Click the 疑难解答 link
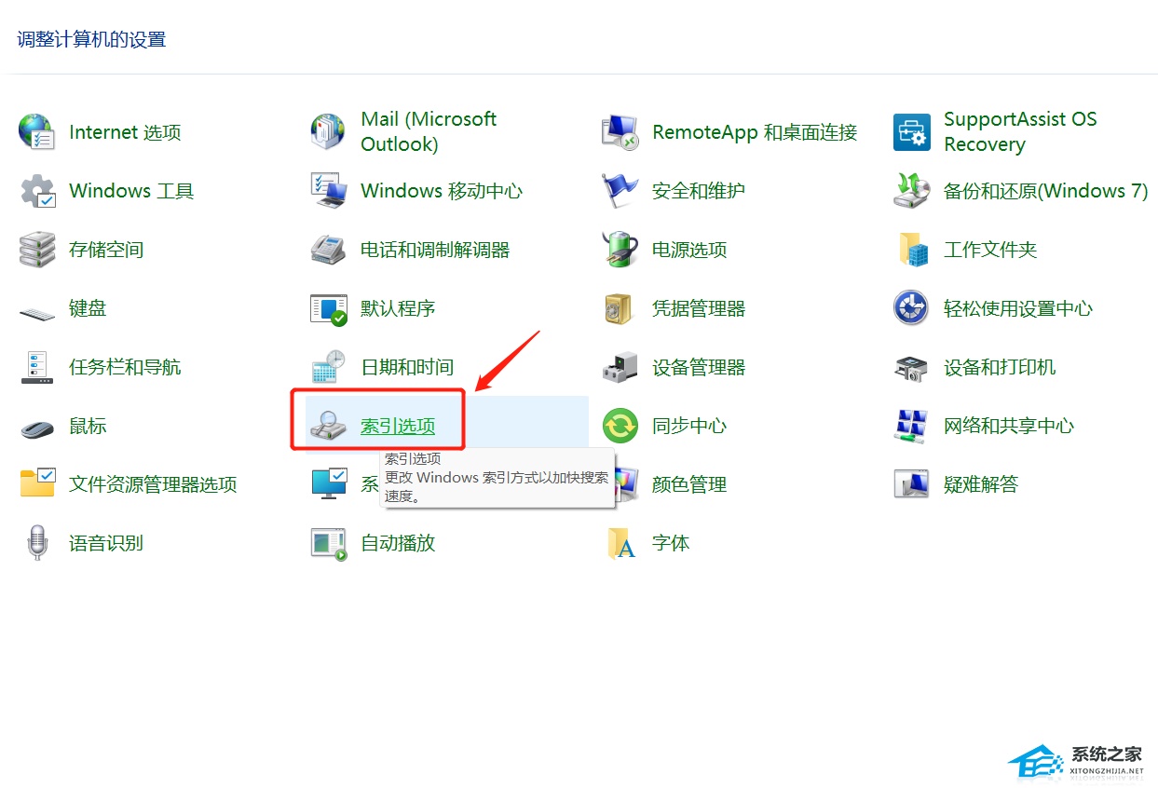This screenshot has width=1158, height=788. tap(981, 484)
